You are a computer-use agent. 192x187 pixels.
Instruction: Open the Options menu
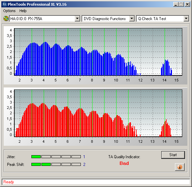click(x=9, y=11)
